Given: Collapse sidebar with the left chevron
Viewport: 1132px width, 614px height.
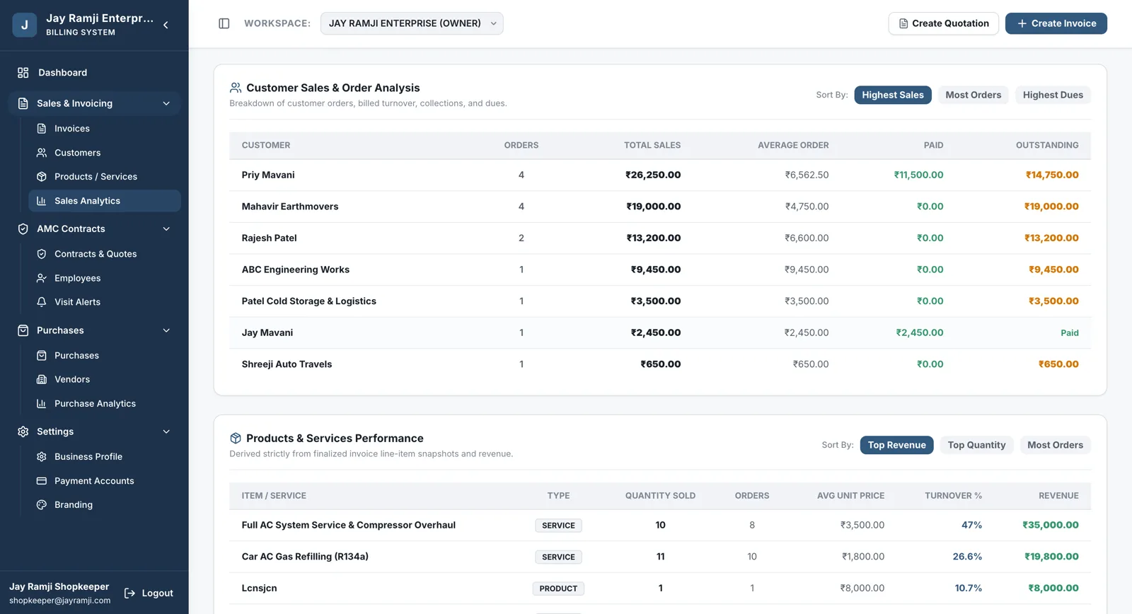Looking at the screenshot, I should (x=166, y=25).
